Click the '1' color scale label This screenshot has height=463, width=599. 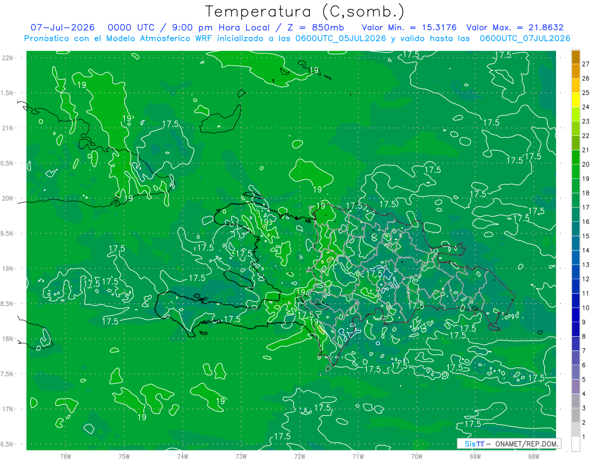click(584, 437)
